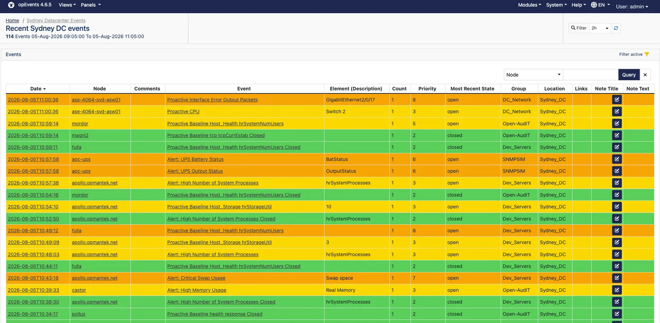Image resolution: width=660 pixels, height=323 pixels.
Task: Edit note for fulla 10:59:11 event
Action: [617, 147]
